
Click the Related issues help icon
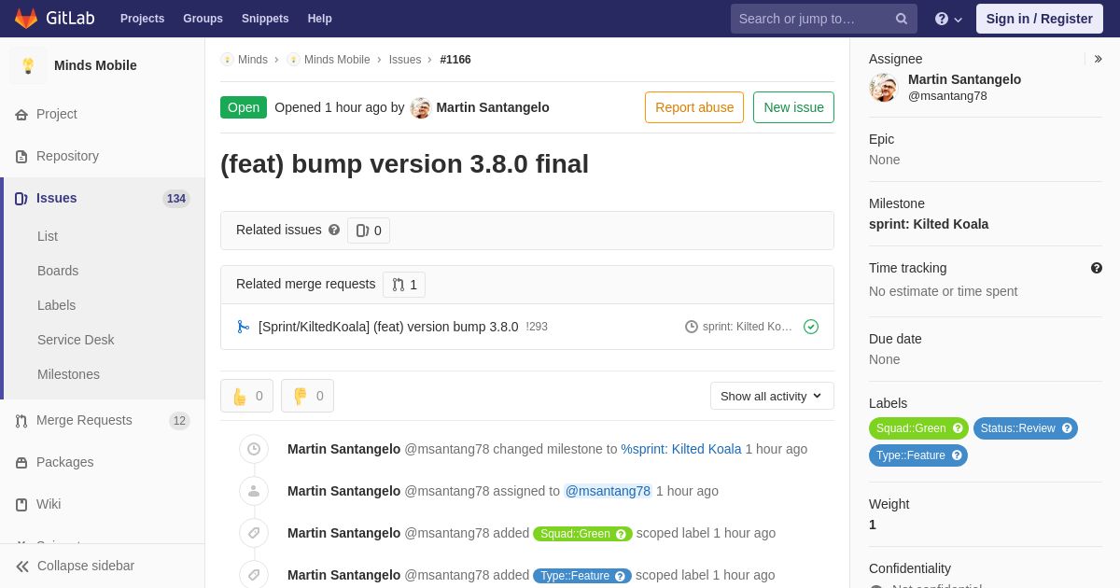334,230
